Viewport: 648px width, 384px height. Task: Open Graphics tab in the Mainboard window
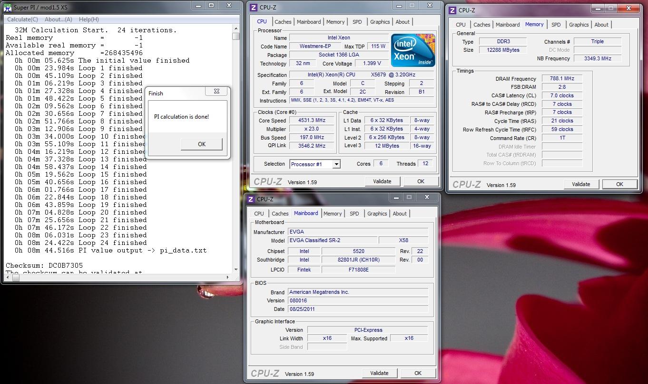coord(377,214)
